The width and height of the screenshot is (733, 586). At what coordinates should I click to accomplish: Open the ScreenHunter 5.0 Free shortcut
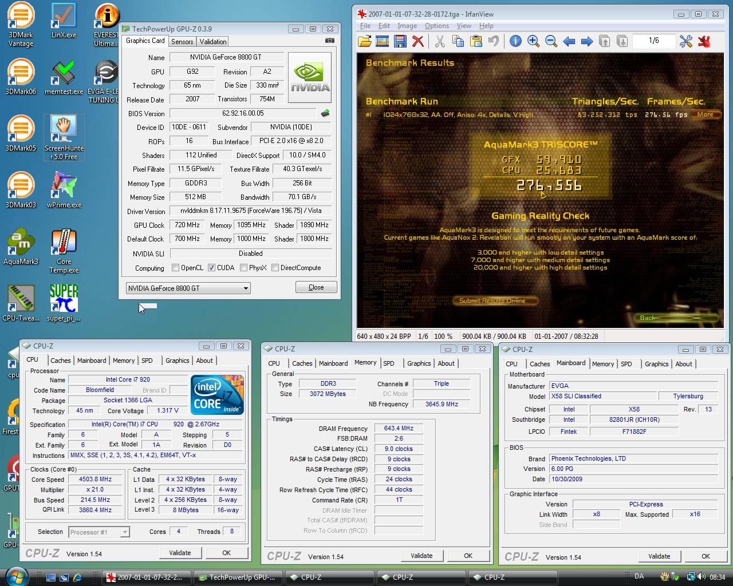[64, 137]
